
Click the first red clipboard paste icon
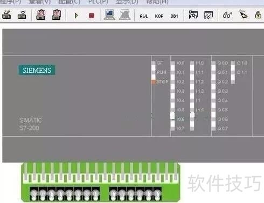pos(41,15)
